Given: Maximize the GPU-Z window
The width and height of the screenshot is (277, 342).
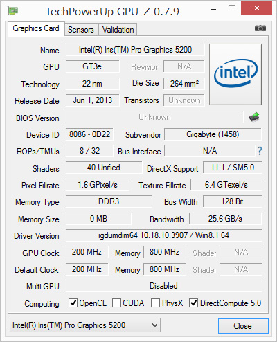Looking at the screenshot, I should tap(232, 8).
